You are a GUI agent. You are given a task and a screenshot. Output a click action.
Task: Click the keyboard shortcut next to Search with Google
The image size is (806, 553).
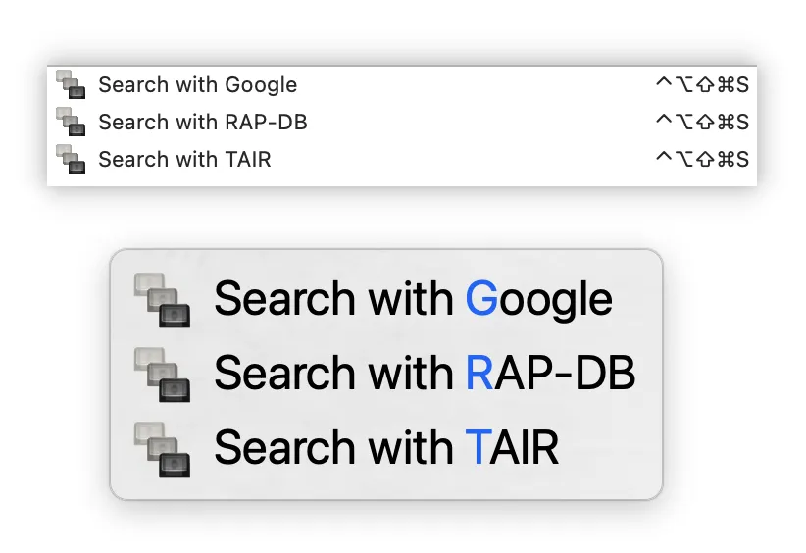(701, 85)
